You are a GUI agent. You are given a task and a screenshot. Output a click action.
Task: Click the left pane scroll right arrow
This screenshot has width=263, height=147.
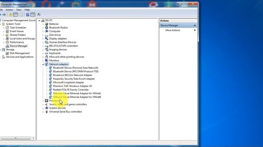pos(33,138)
